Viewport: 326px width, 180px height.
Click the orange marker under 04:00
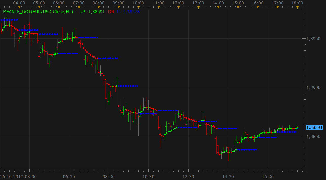tap(19, 7)
